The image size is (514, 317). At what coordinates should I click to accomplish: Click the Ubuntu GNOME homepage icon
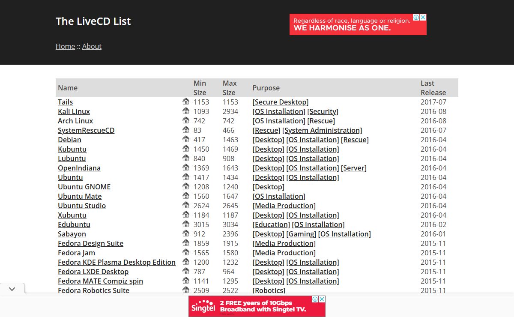pyautogui.click(x=186, y=186)
